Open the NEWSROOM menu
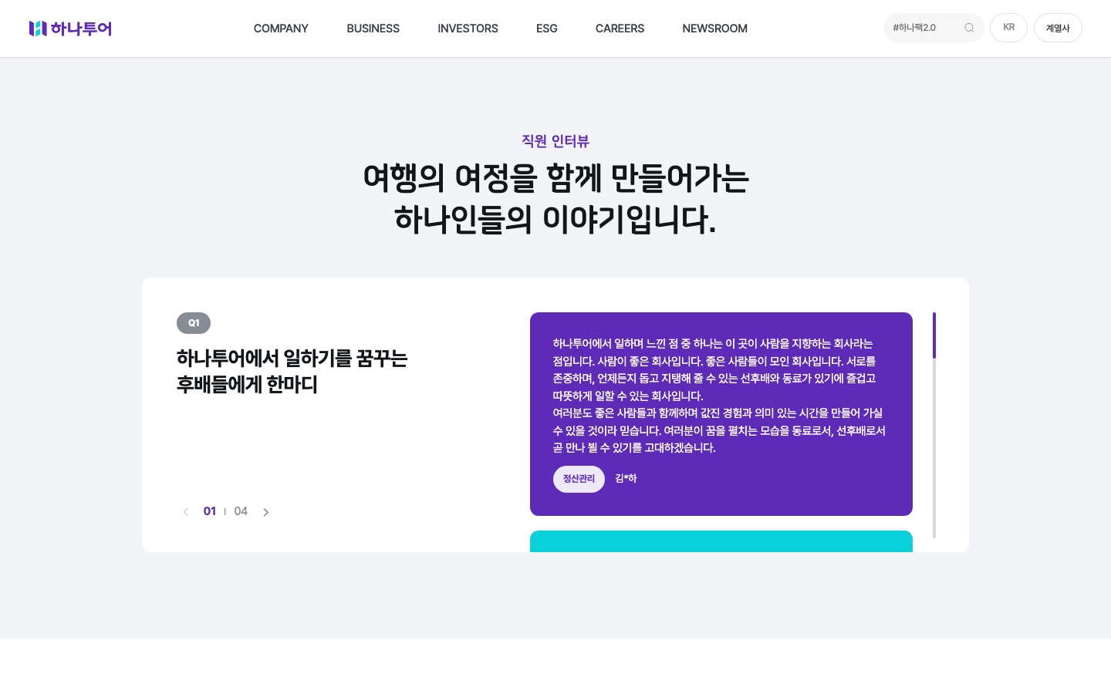The height and width of the screenshot is (694, 1111). pyautogui.click(x=714, y=29)
